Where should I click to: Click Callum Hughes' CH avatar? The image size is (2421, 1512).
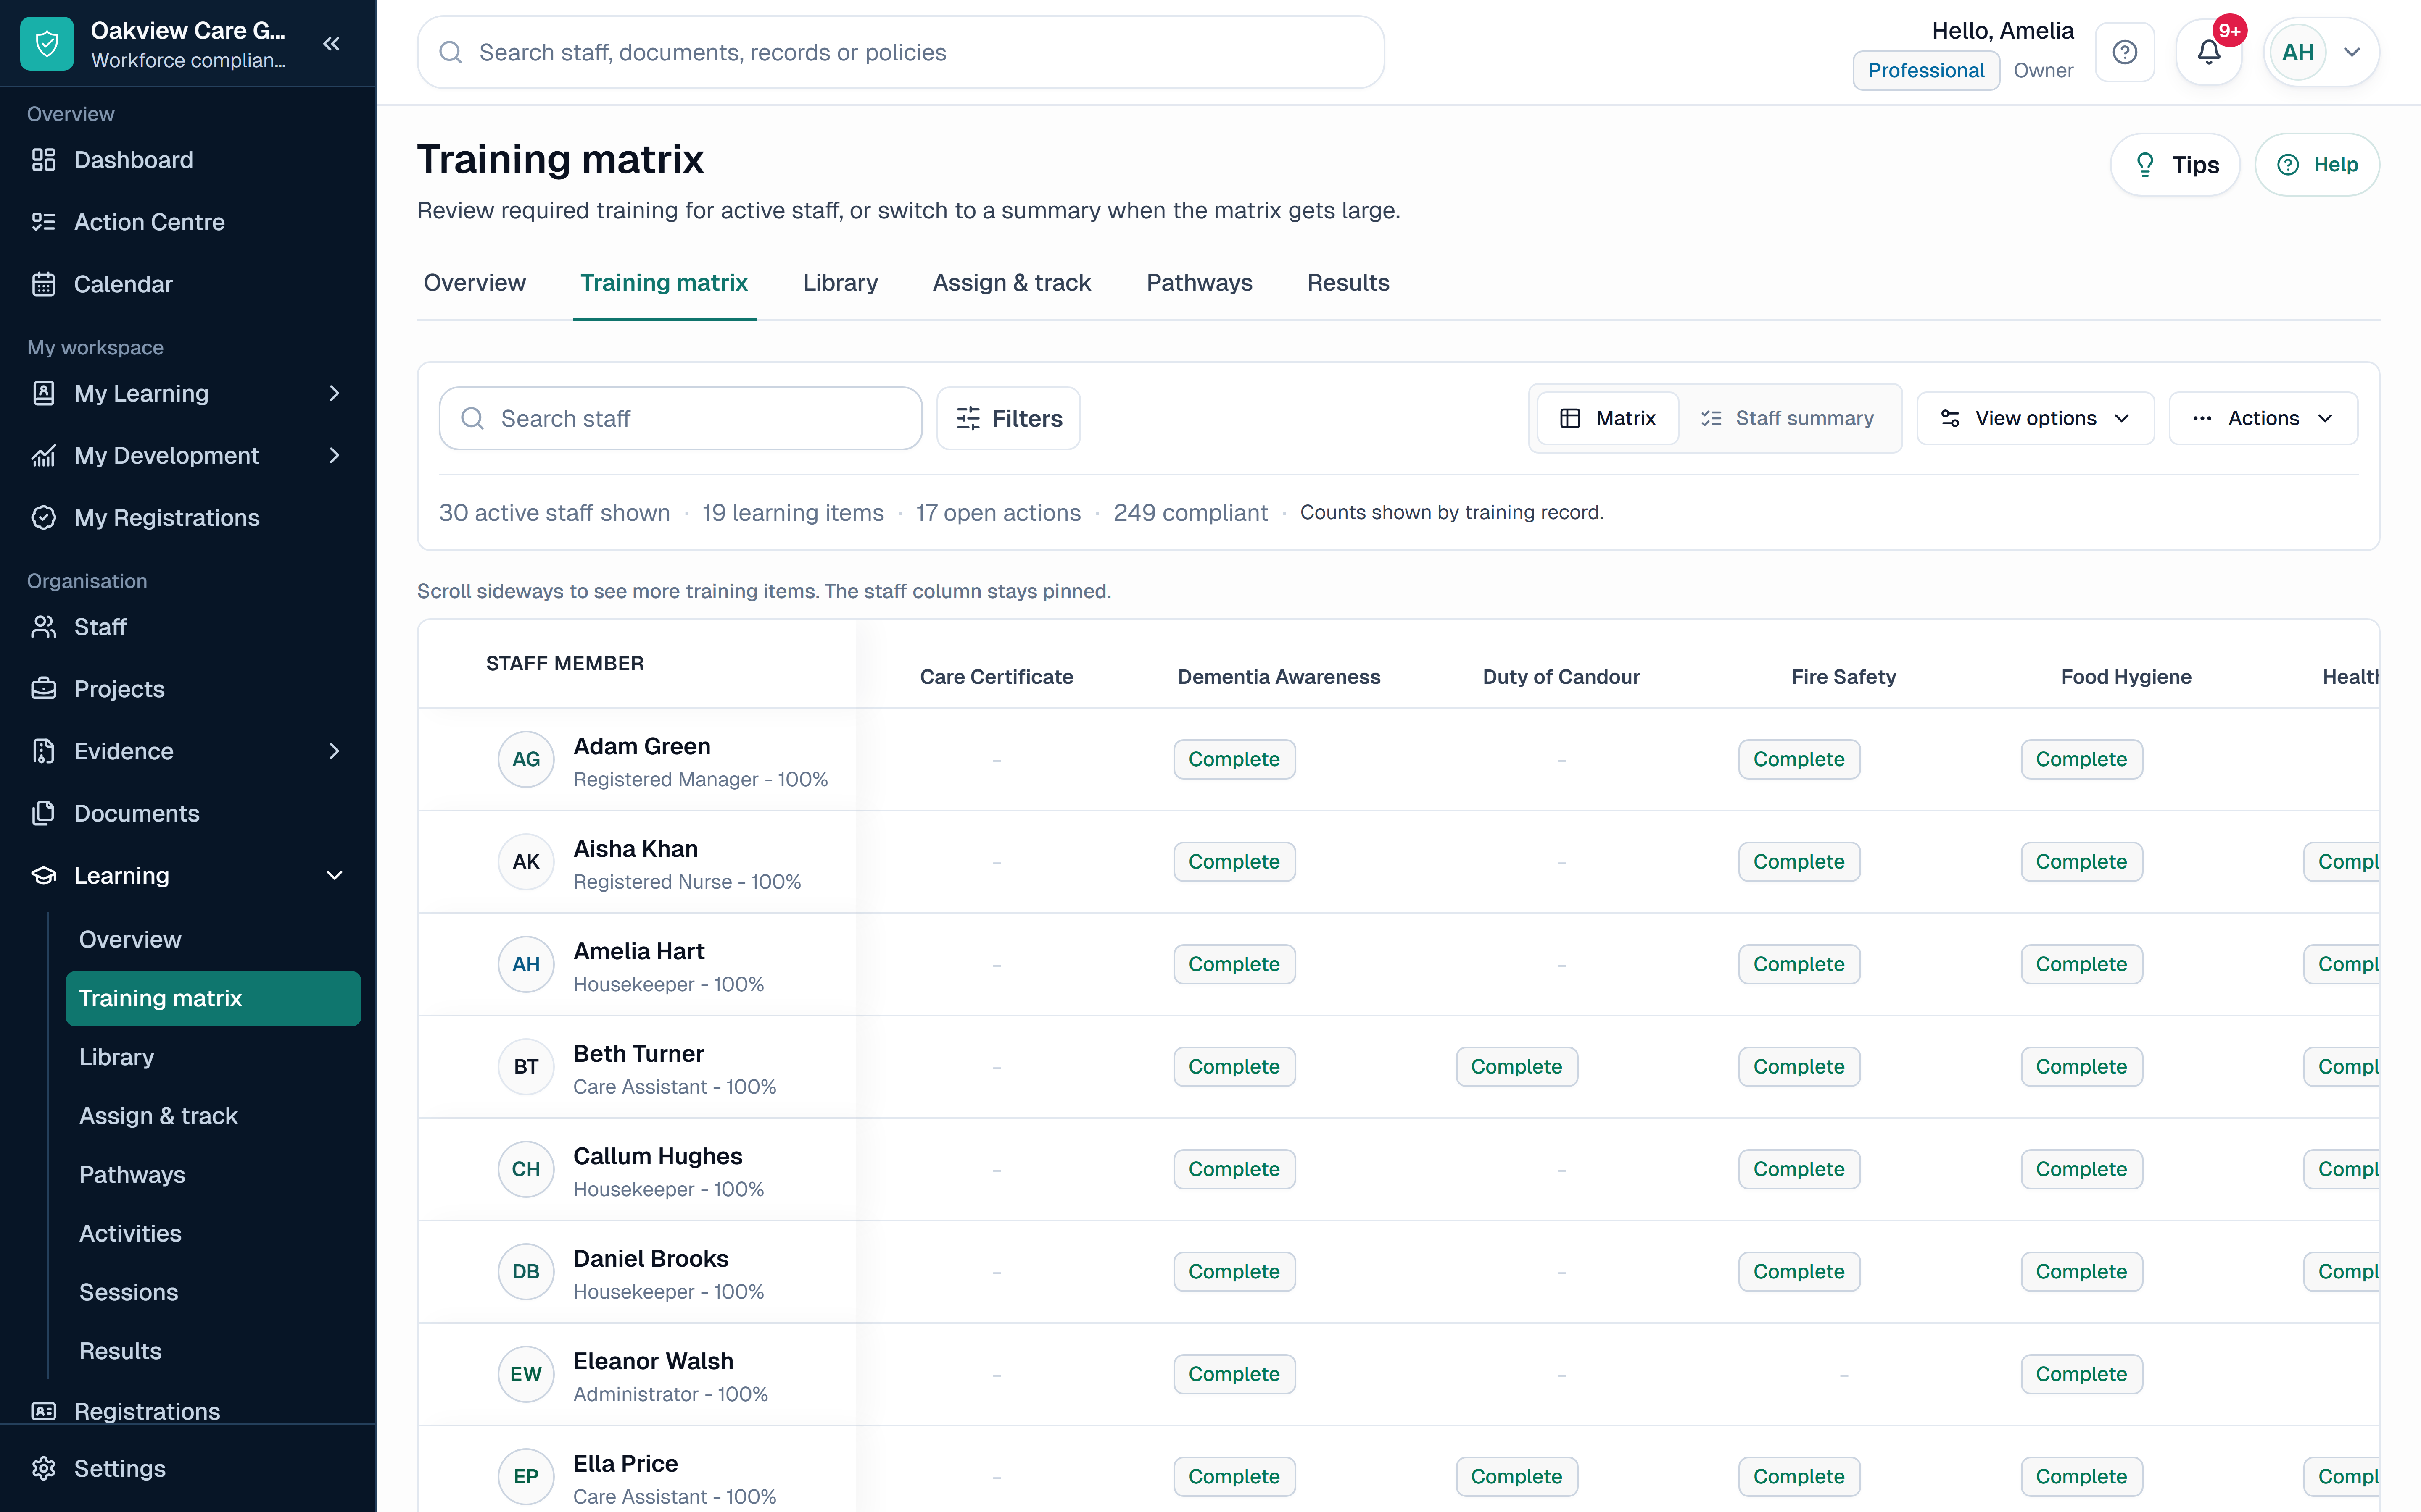click(x=526, y=1169)
